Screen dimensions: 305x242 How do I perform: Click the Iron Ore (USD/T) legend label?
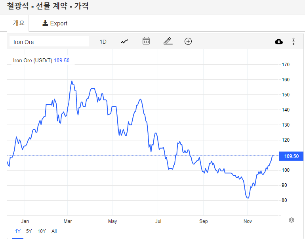(x=32, y=60)
